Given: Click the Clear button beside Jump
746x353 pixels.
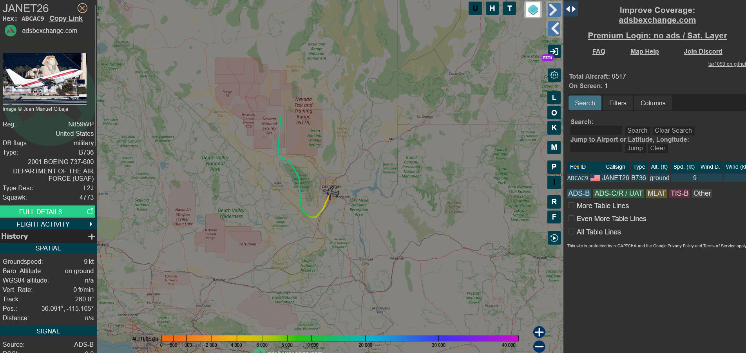Looking at the screenshot, I should pyautogui.click(x=657, y=148).
